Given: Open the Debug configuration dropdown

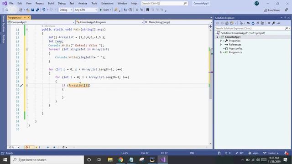Looking at the screenshot, I should pyautogui.click(x=66, y=10).
